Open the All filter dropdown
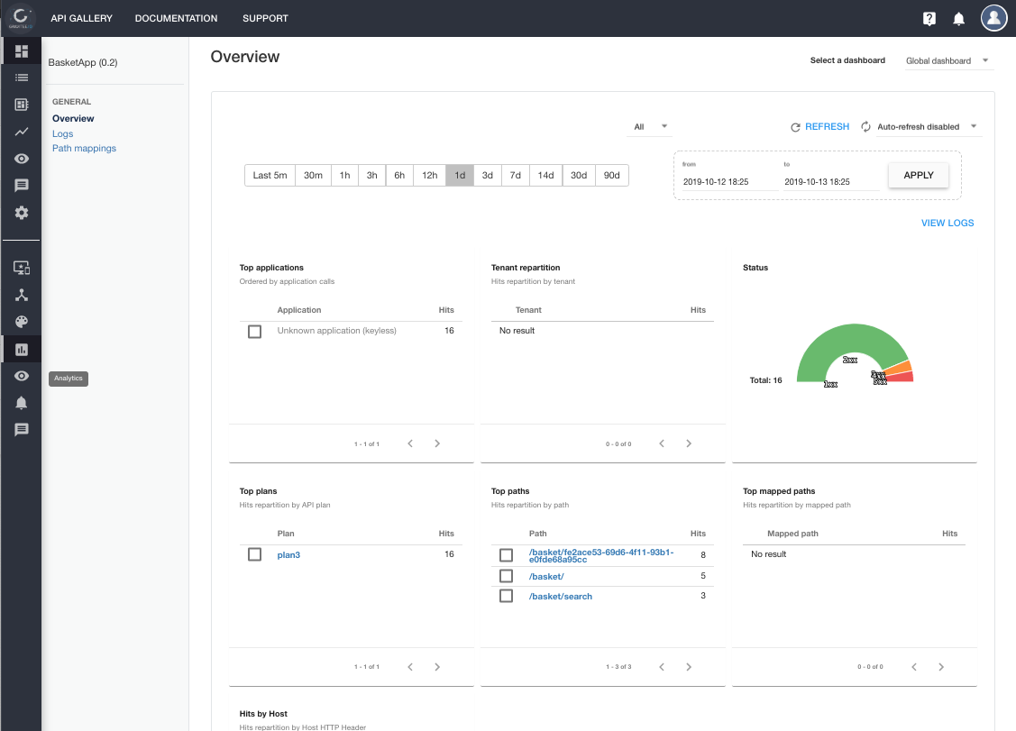 pyautogui.click(x=650, y=127)
